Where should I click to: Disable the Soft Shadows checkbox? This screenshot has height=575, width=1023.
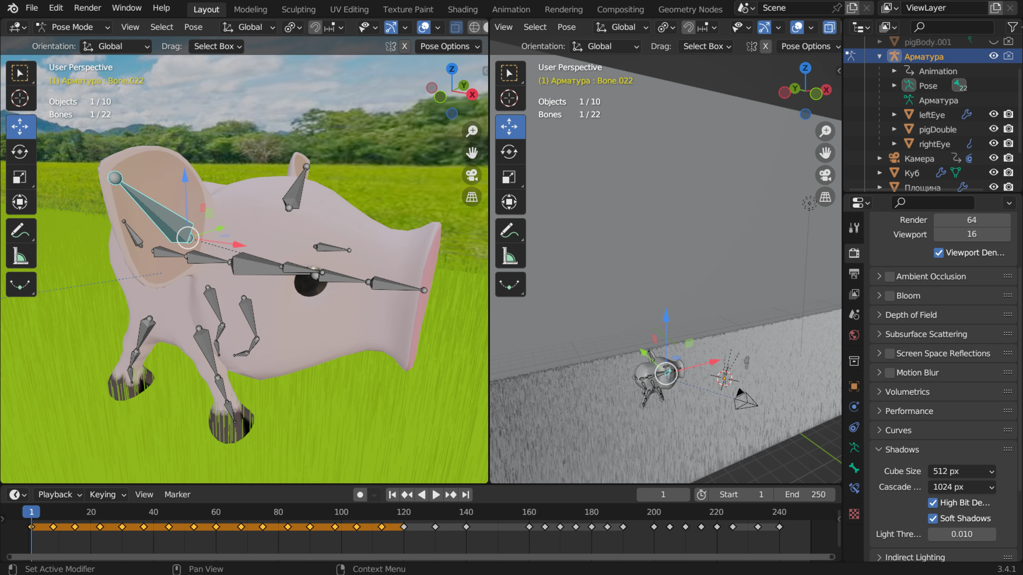(933, 518)
